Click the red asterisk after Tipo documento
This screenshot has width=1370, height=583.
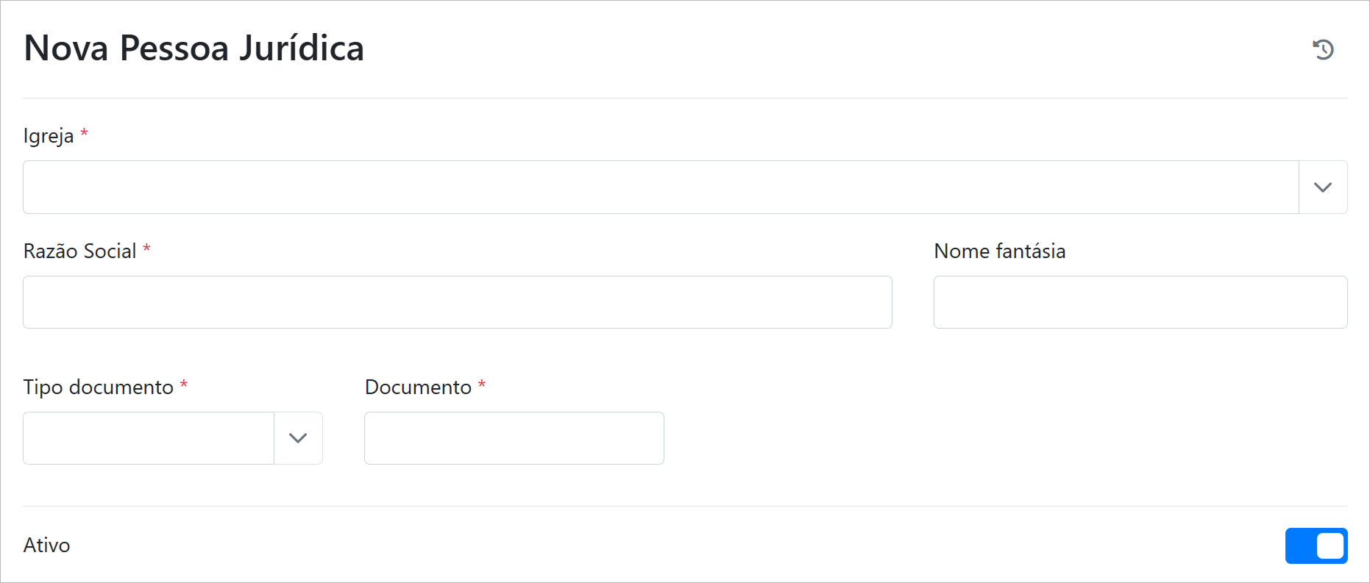pos(184,385)
